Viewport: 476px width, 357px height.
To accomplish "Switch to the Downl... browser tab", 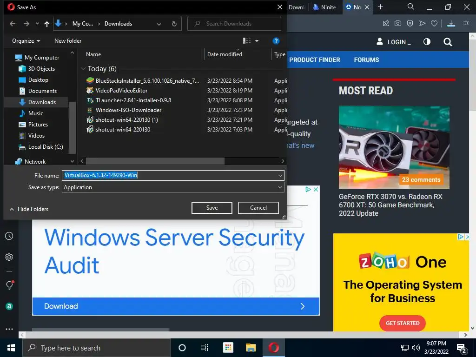I will click(x=297, y=7).
